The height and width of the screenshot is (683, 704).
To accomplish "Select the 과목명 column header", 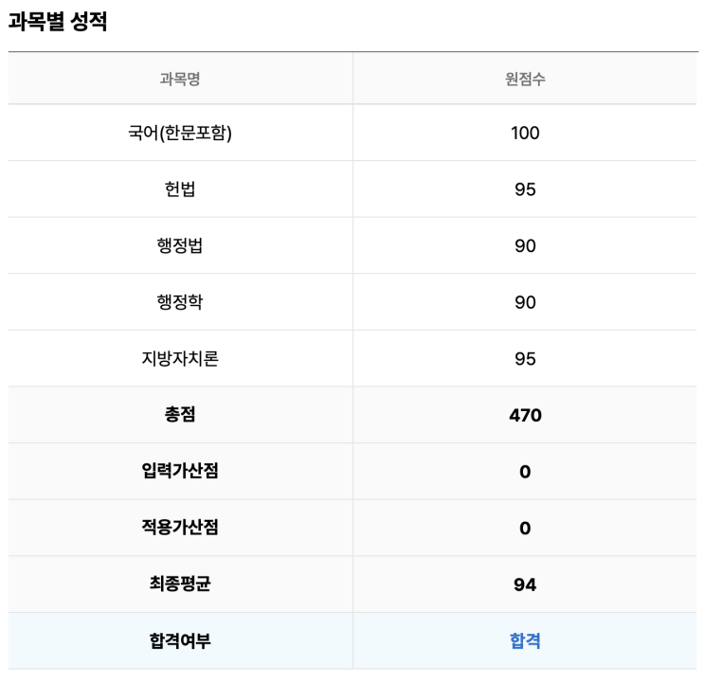I will pyautogui.click(x=180, y=79).
